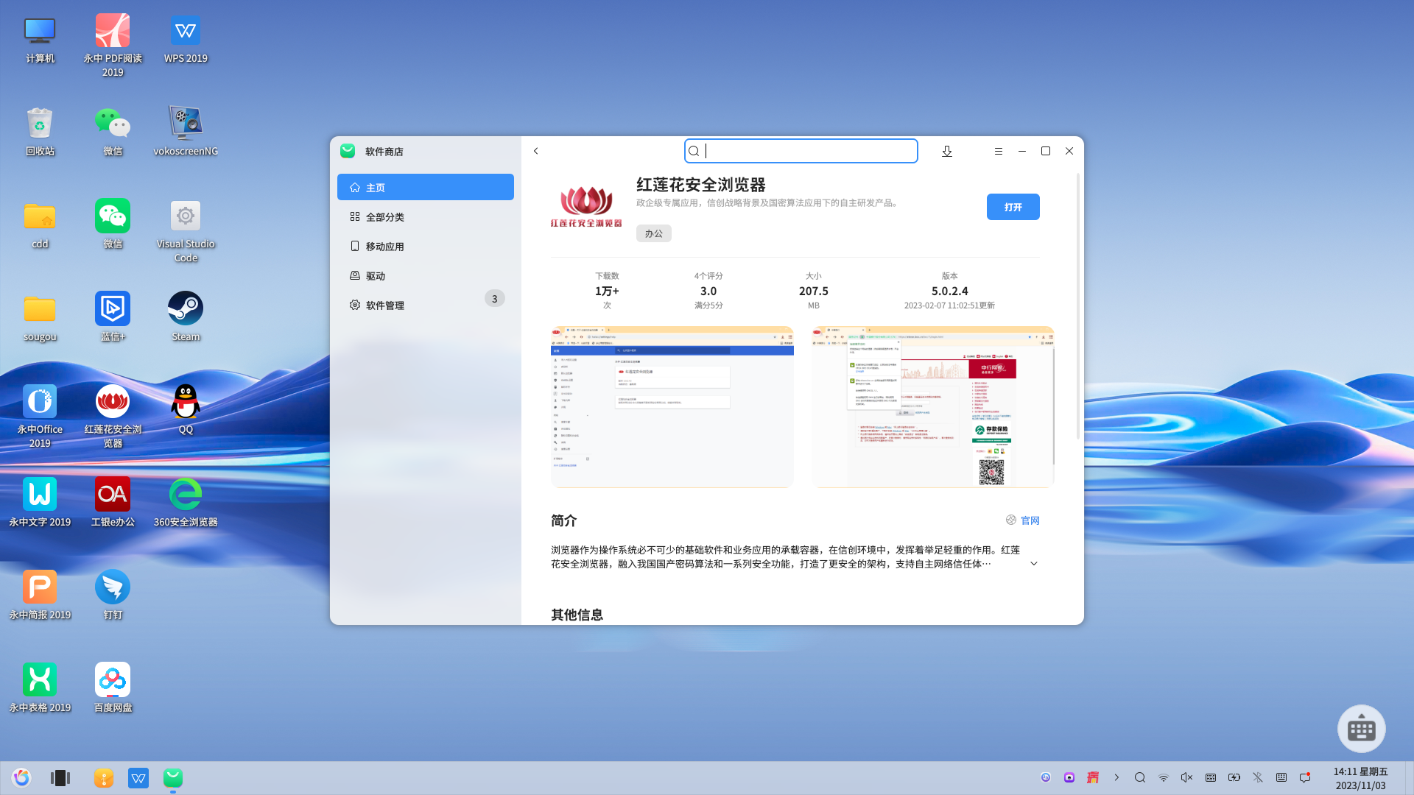Click the search magnifier icon

coord(694,151)
